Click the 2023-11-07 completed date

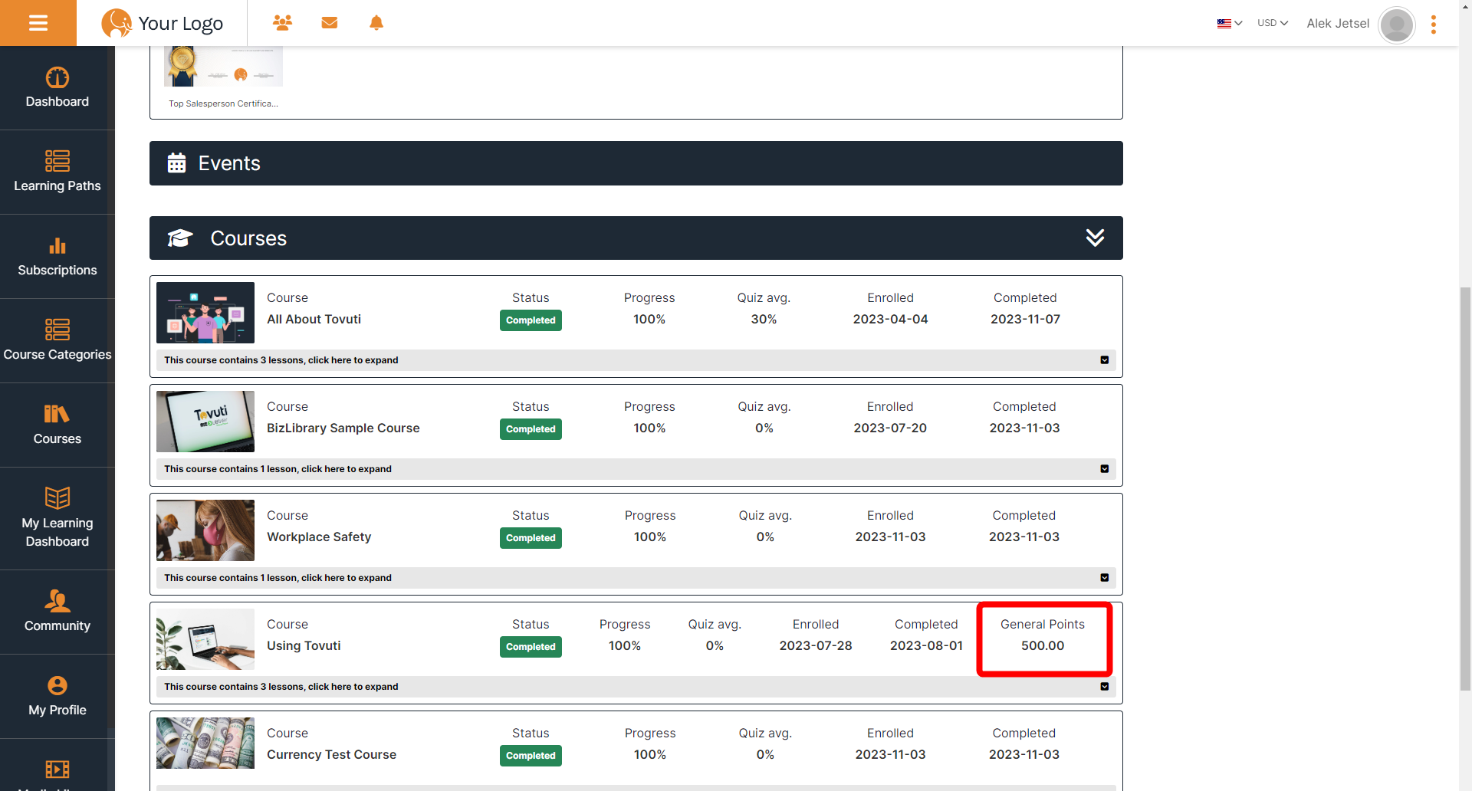click(x=1025, y=319)
